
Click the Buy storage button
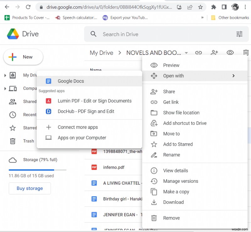click(x=29, y=188)
